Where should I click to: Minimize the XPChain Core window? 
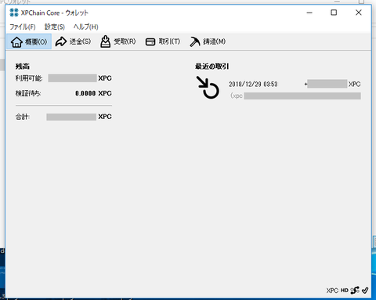(309, 13)
